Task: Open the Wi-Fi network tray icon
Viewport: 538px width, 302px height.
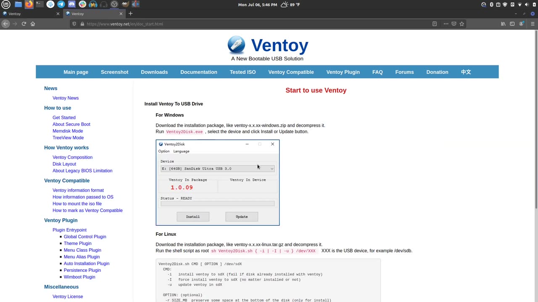Action: [520, 5]
